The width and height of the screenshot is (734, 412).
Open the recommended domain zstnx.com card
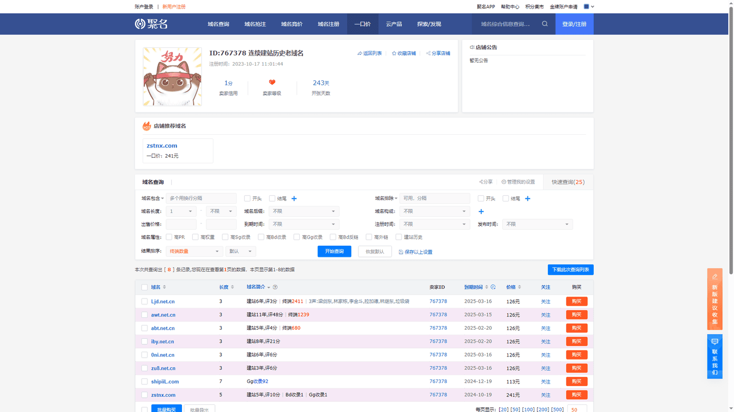click(178, 151)
